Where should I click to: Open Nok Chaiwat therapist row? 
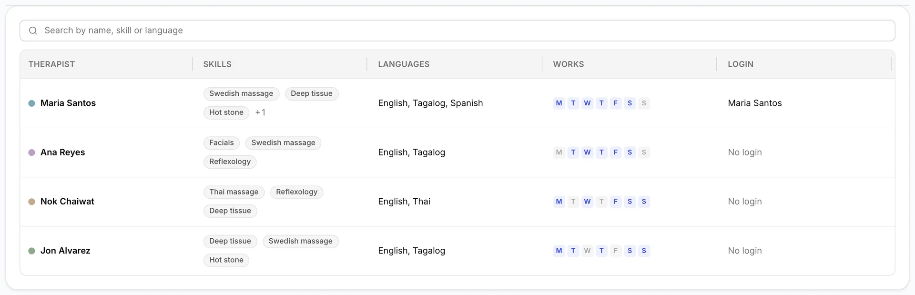click(457, 202)
